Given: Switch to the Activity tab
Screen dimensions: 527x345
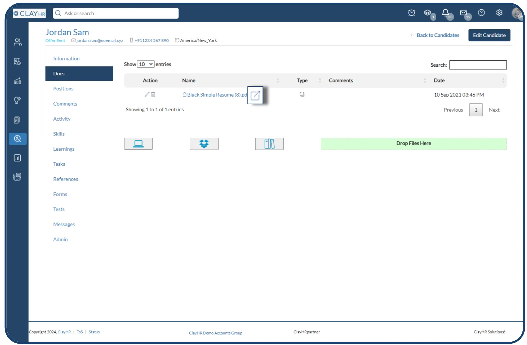Looking at the screenshot, I should coord(62,119).
